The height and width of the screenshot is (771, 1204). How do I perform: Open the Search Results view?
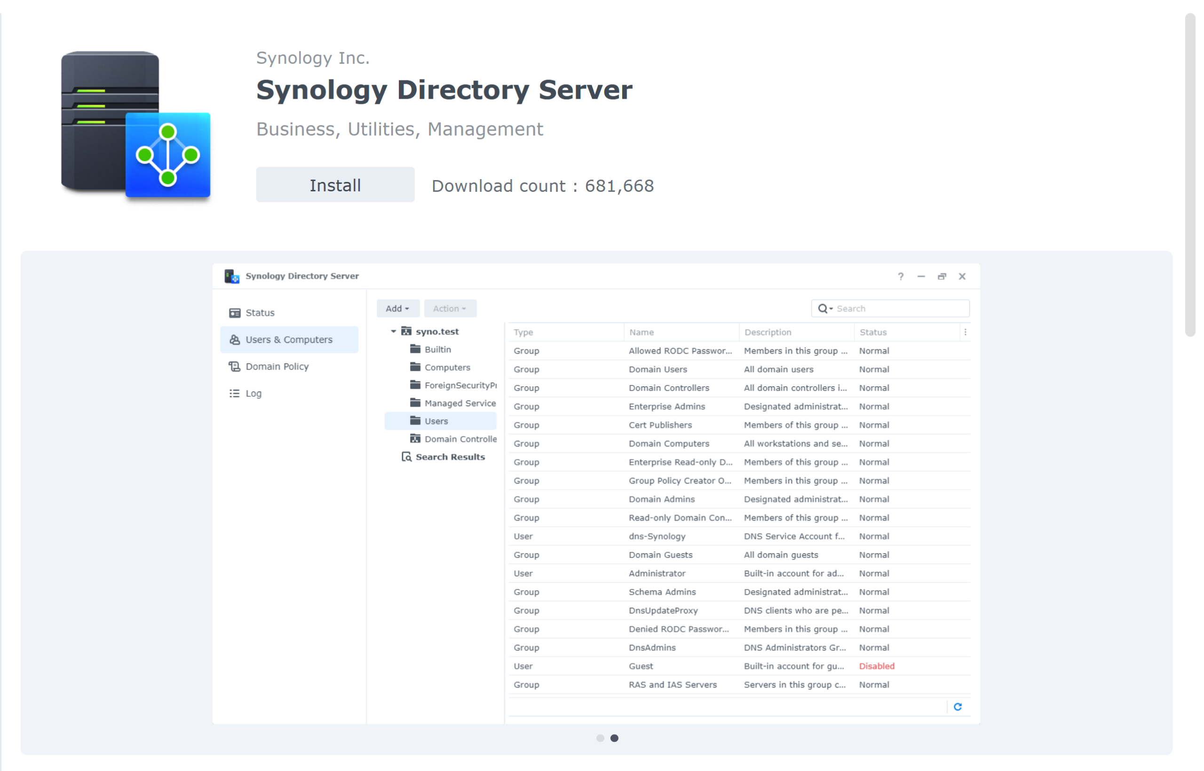pyautogui.click(x=449, y=456)
